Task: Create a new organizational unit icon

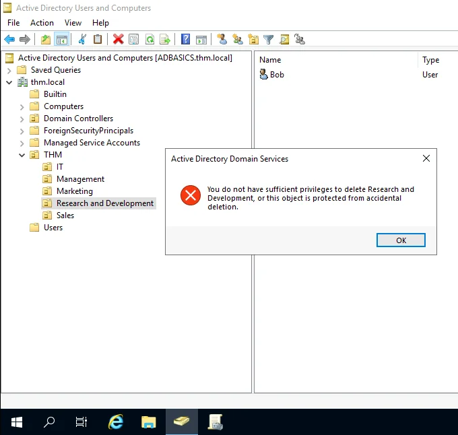Action: click(253, 39)
